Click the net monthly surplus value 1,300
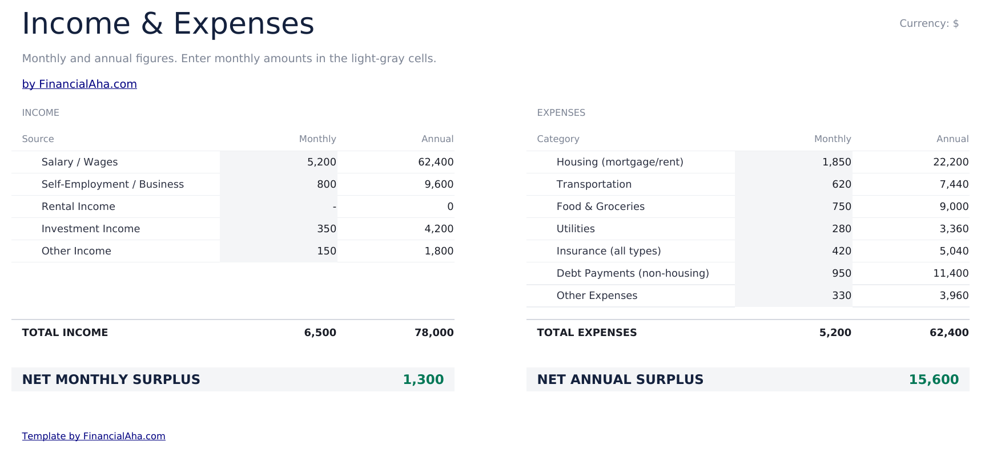Screen dimensions: 981x453 [423, 379]
